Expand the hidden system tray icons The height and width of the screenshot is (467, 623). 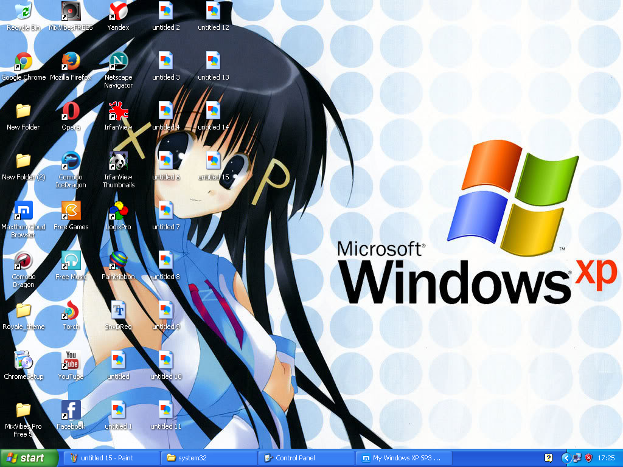click(x=566, y=457)
